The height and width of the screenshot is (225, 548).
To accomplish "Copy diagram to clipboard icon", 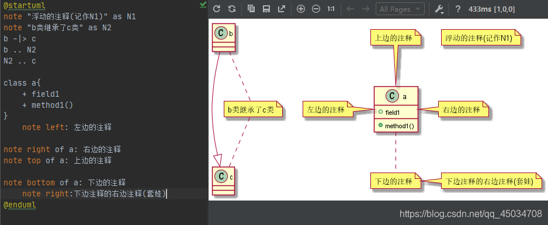I will pyautogui.click(x=251, y=9).
